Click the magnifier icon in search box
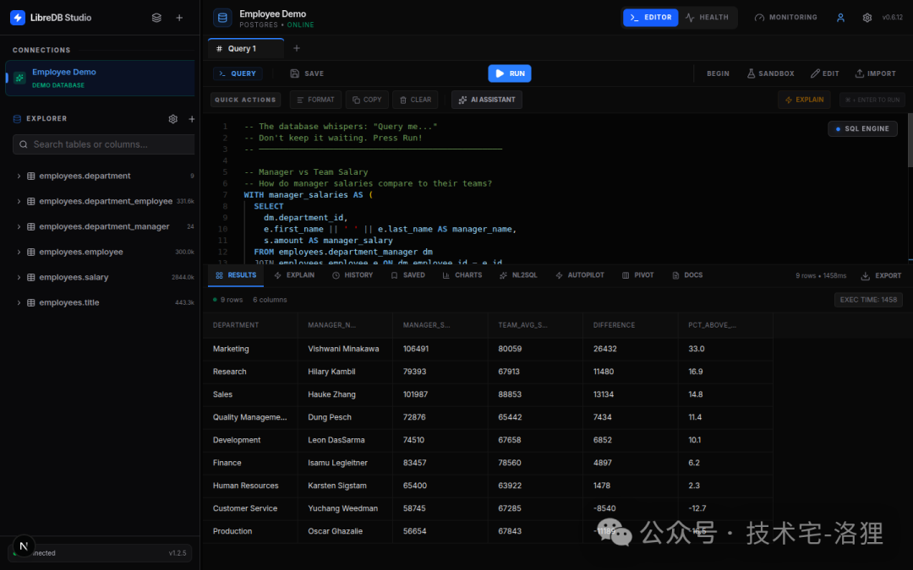This screenshot has width=913, height=570. point(24,144)
